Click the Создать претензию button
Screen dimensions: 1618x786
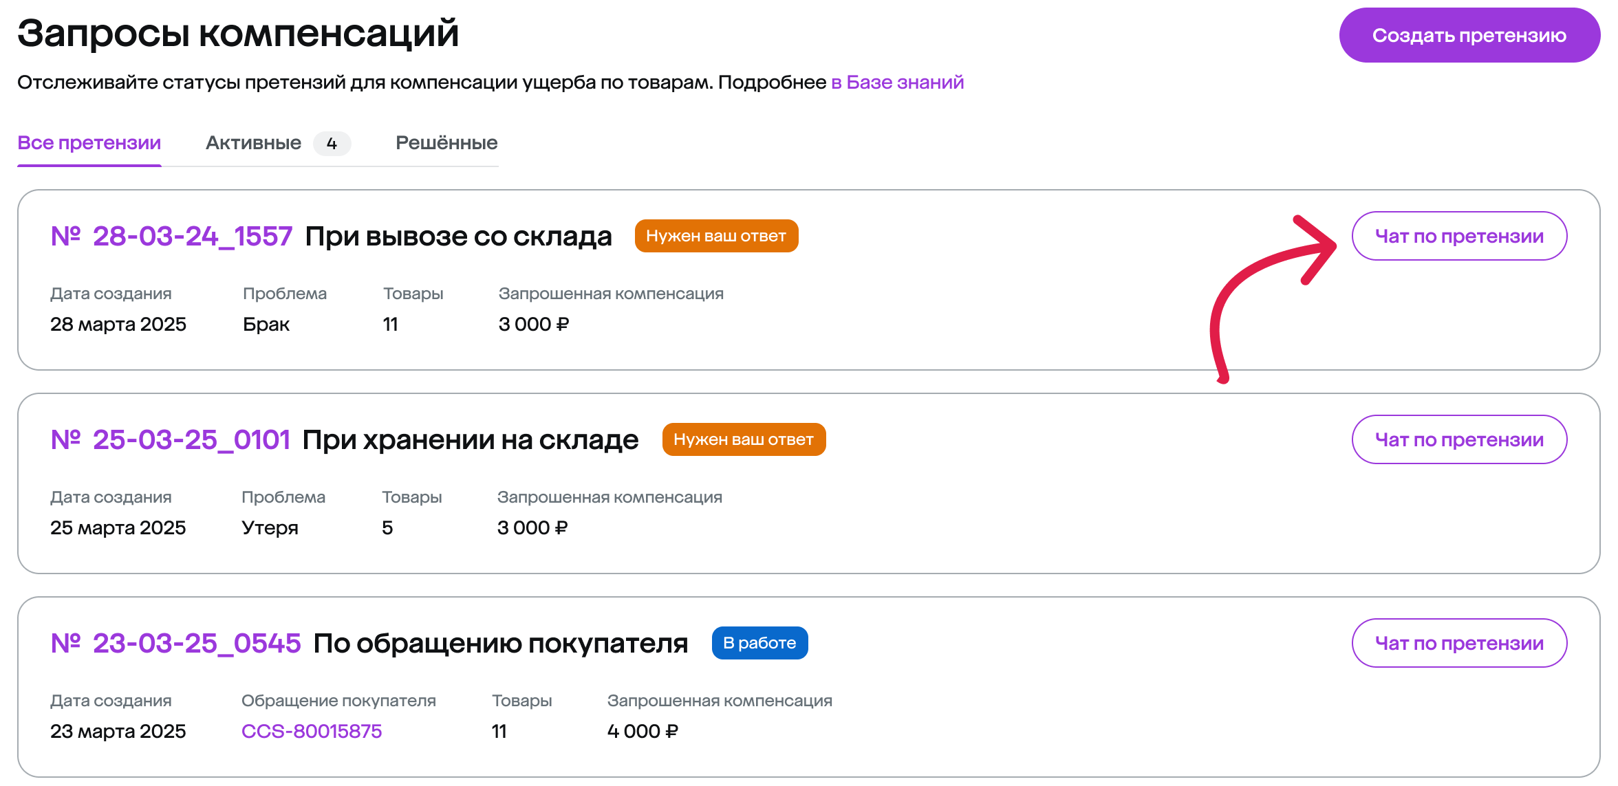point(1469,35)
